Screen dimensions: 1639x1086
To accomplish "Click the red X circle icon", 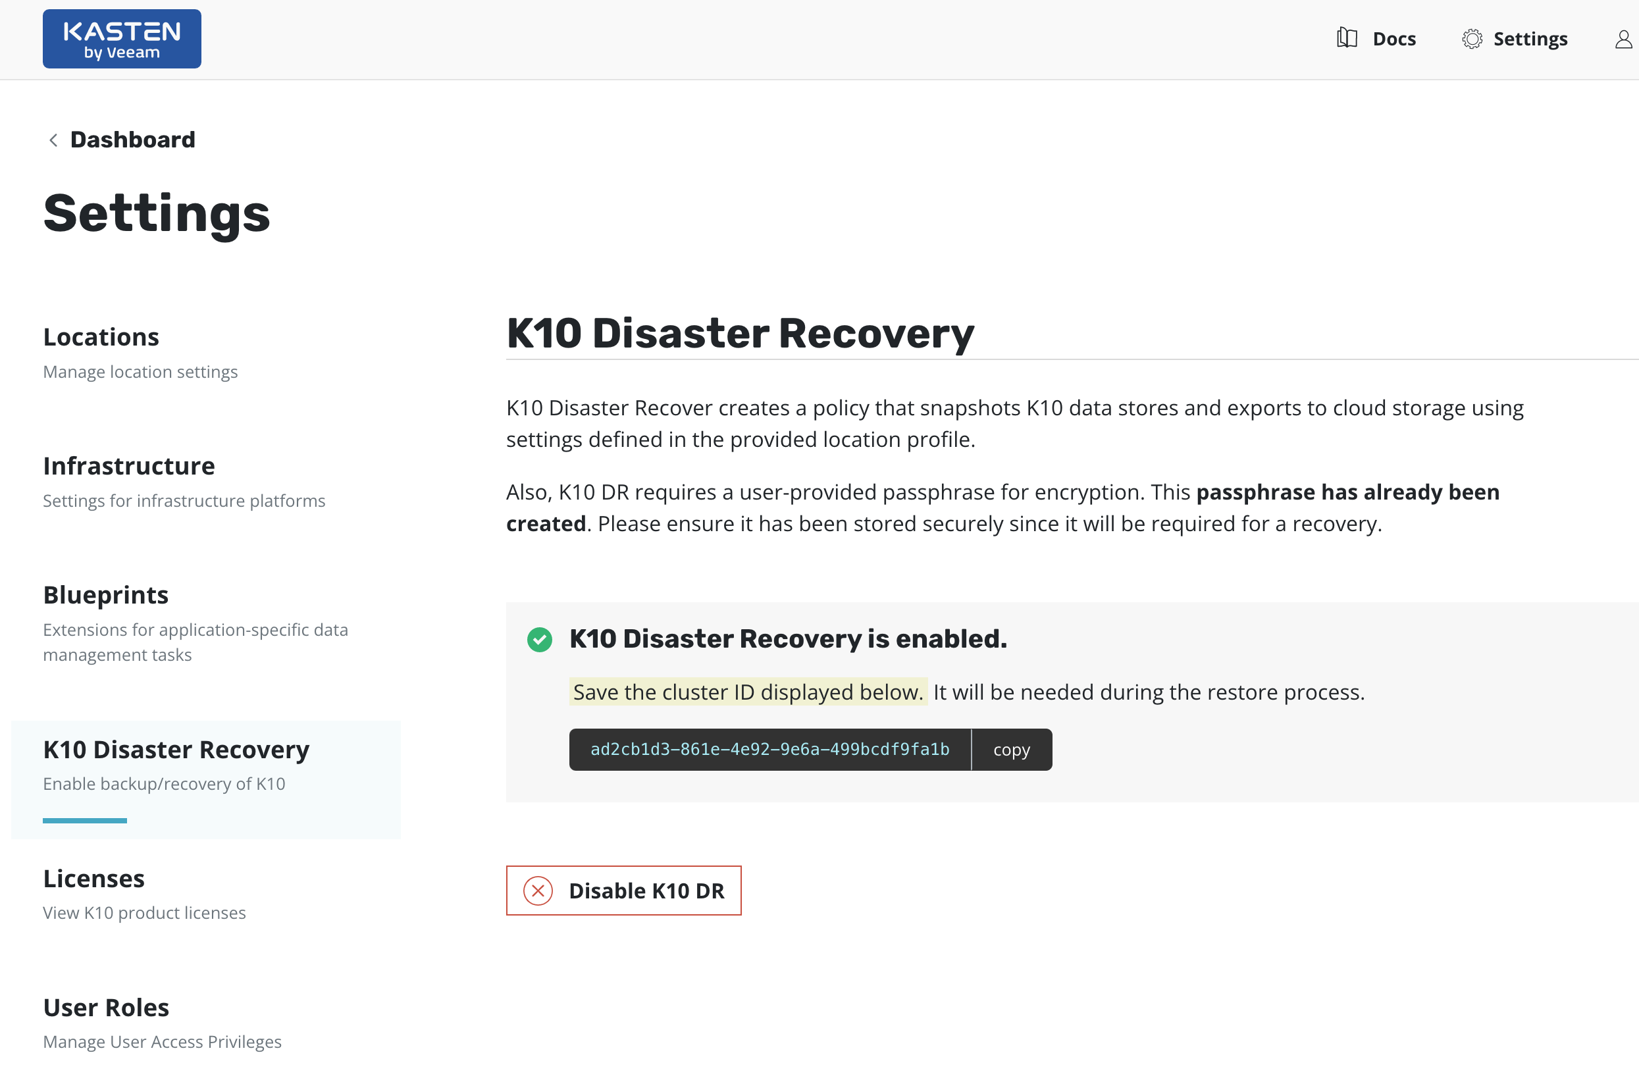I will click(x=538, y=891).
